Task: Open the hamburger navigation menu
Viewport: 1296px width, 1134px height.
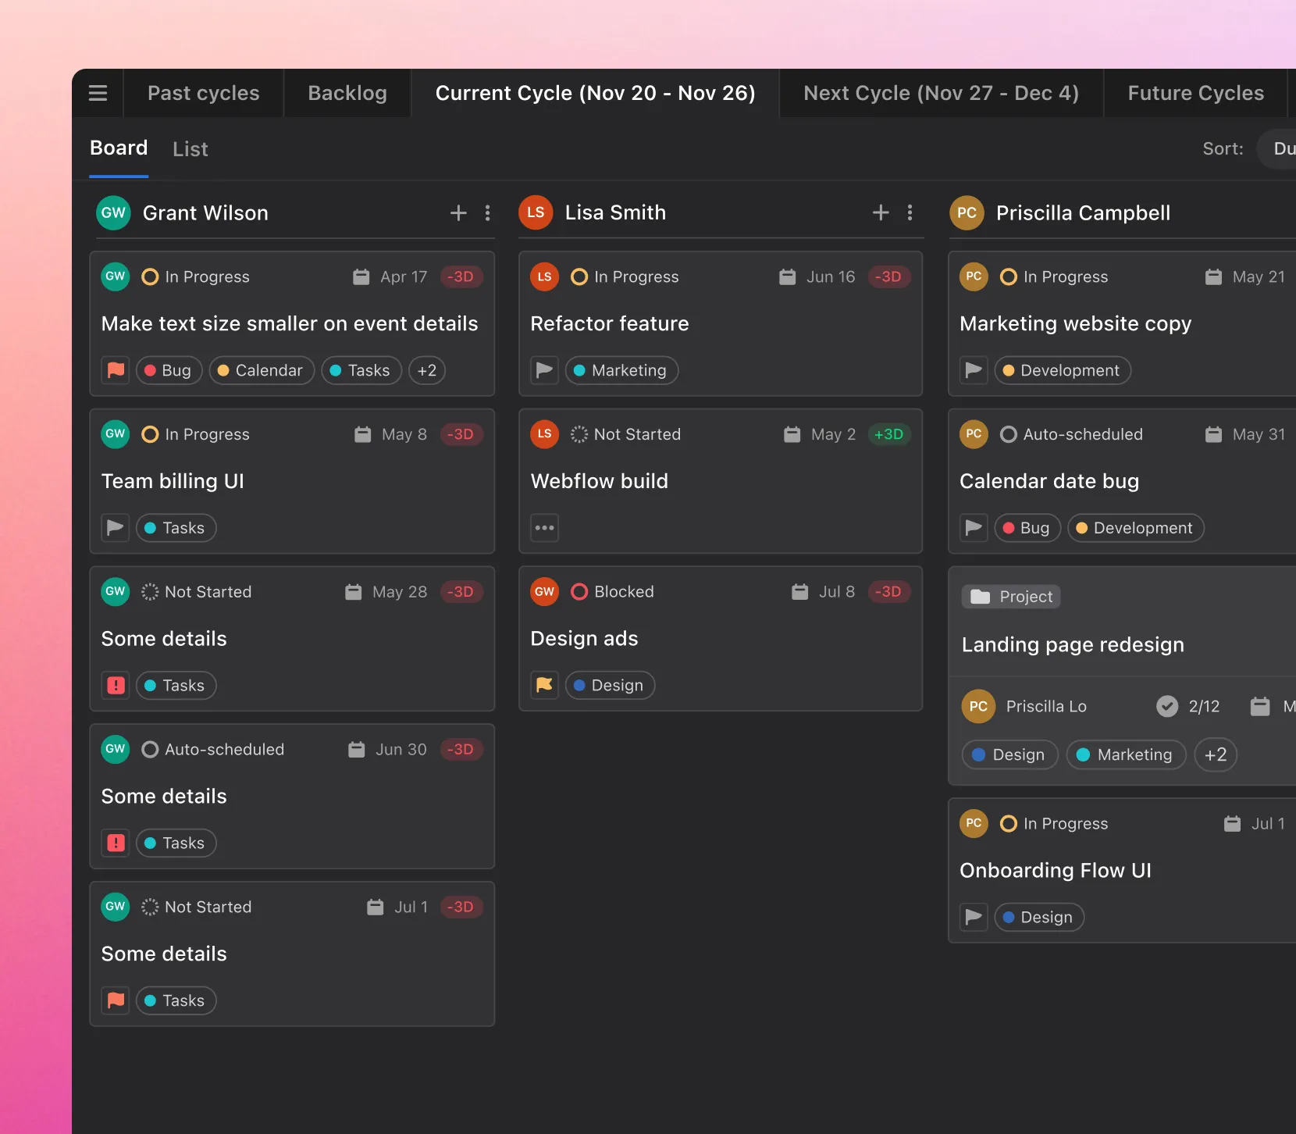Action: [x=98, y=93]
